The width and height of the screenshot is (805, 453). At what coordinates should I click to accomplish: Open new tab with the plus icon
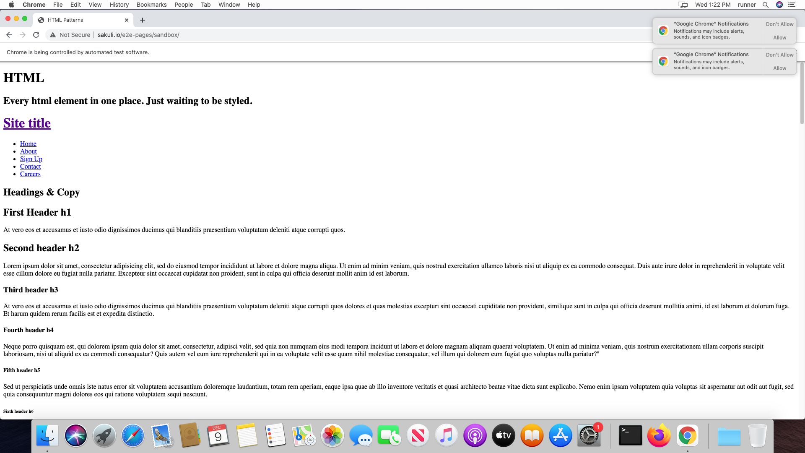[142, 20]
